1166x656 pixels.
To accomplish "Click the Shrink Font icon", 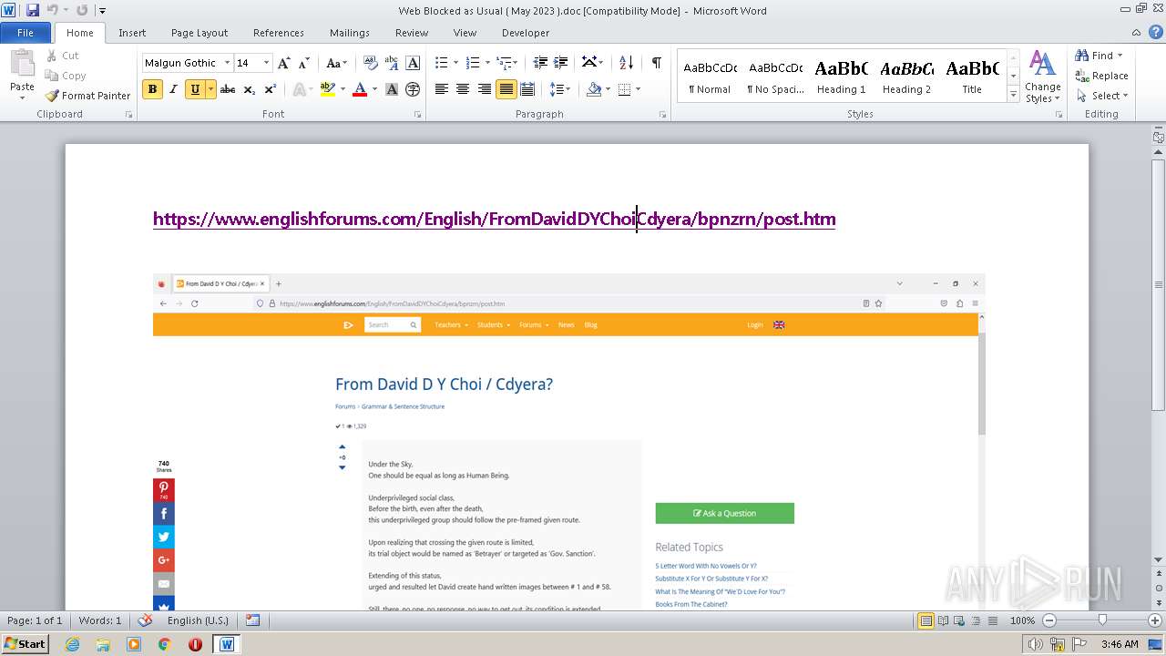I will pos(304,63).
